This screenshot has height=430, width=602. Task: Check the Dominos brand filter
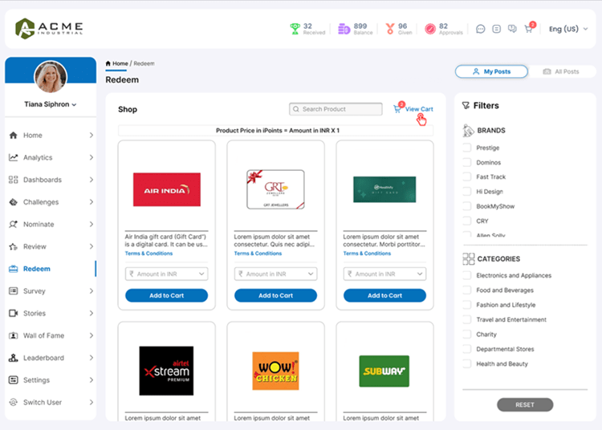(467, 163)
